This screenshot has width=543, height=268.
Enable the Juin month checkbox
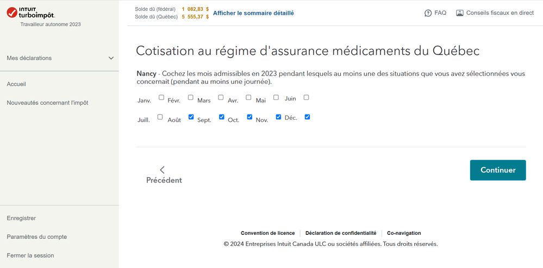pyautogui.click(x=306, y=98)
